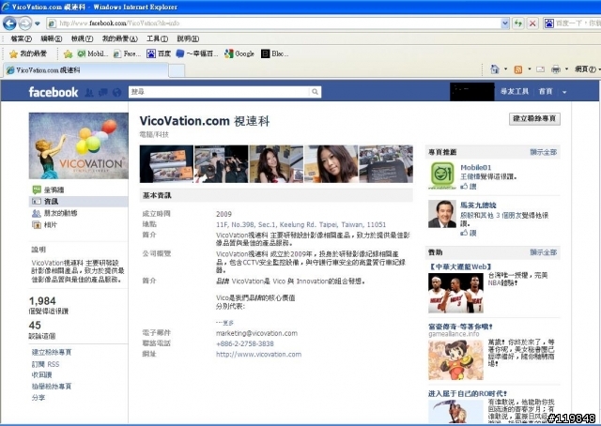
Task: Open the Mobile01 page icon
Action: click(x=442, y=175)
